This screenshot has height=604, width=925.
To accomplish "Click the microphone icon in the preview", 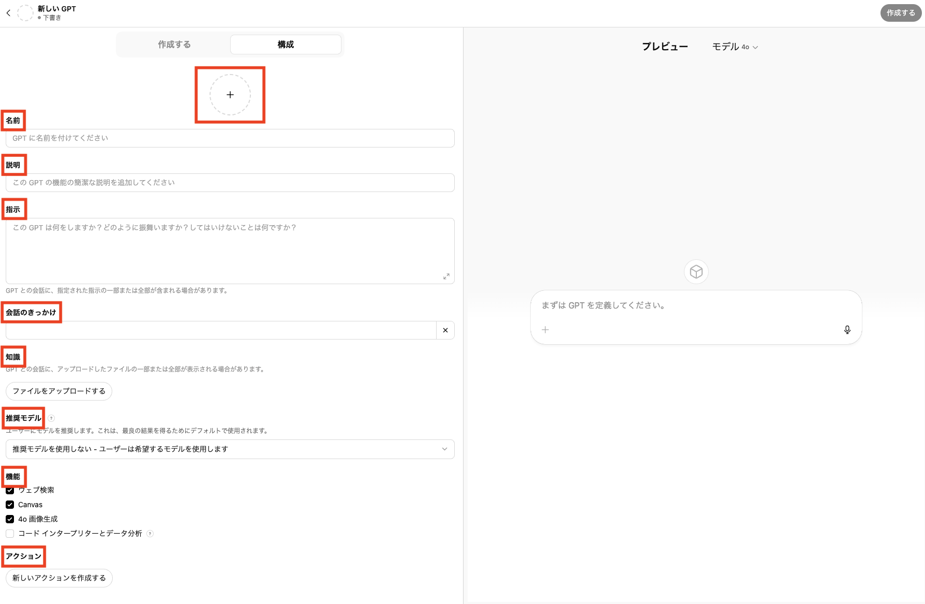I will point(847,330).
